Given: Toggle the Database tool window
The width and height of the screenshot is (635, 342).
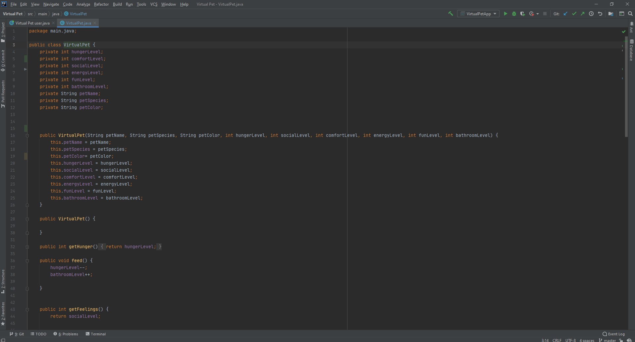Looking at the screenshot, I should tap(631, 50).
